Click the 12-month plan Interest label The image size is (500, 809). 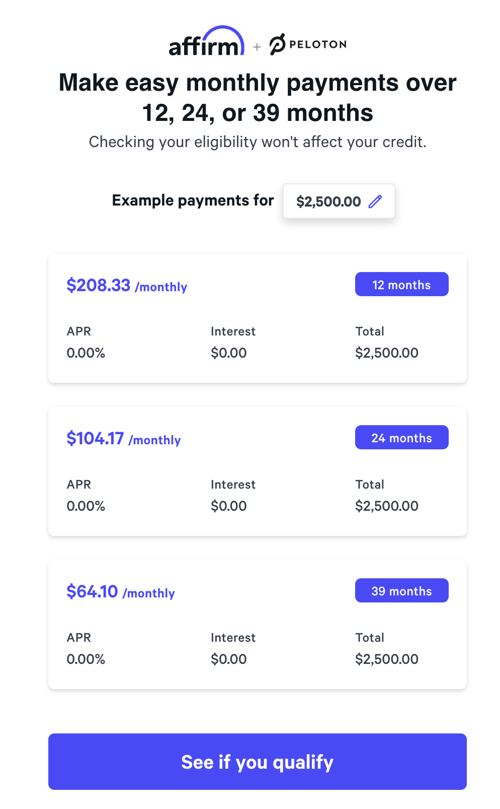point(233,331)
